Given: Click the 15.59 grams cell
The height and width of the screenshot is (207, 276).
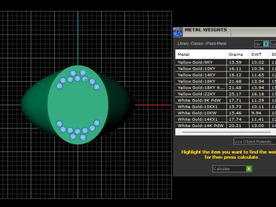Looking at the screenshot, I should (237, 62).
